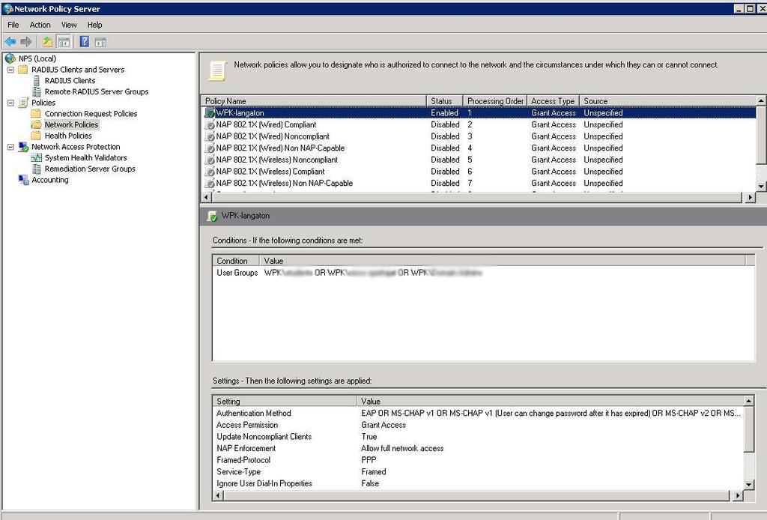The image size is (767, 520).
Task: Open the File menu
Action: coord(13,25)
